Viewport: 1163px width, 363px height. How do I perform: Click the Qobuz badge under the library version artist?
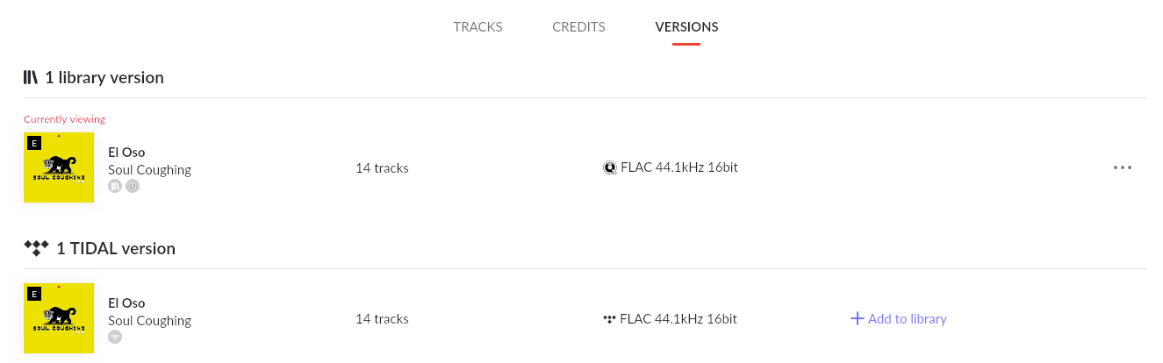click(x=132, y=186)
